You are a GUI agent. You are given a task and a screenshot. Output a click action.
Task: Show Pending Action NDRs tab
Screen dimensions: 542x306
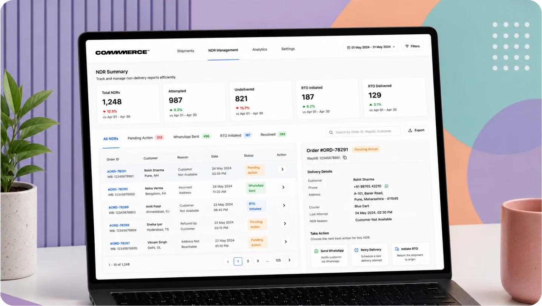pos(146,138)
